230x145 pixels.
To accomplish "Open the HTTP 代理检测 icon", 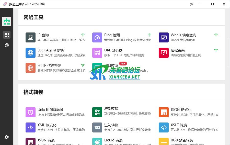I will tap(30, 68).
